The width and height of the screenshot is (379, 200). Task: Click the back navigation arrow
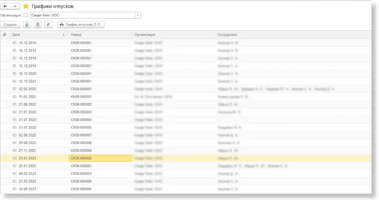point(5,6)
